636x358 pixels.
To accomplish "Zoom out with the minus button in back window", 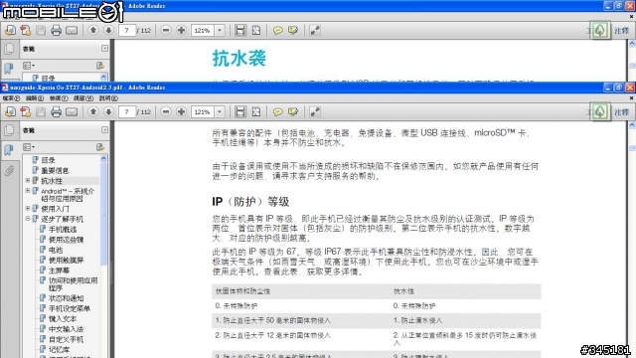I will click(166, 30).
